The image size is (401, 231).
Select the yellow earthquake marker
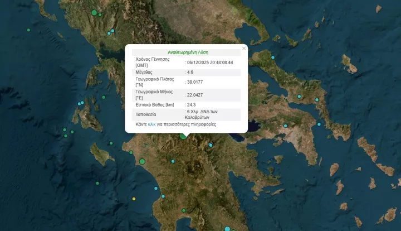tap(134, 199)
